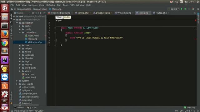Image resolution: width=200 pixels, height=112 pixels.
Task: Switch to routes.php editor tab
Action: [x=161, y=13]
